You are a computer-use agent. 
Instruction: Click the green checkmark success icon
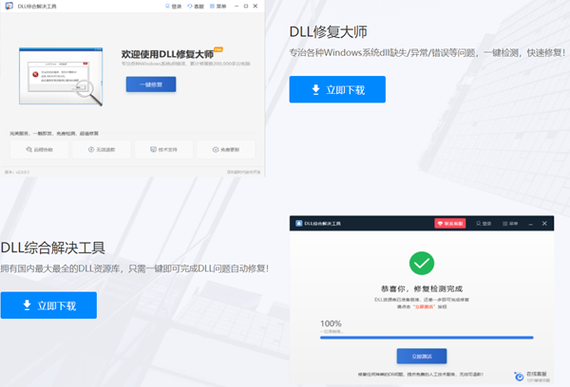coord(422,263)
